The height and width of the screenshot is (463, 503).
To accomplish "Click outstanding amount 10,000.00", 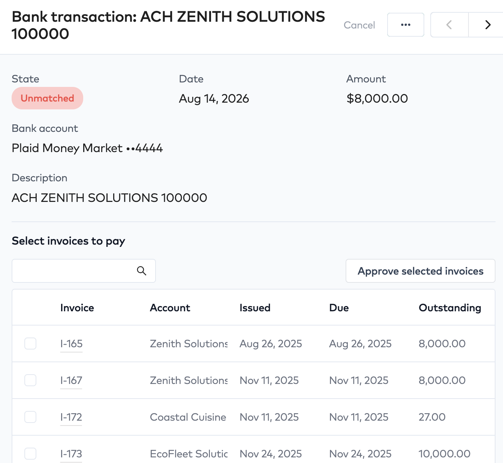I will (445, 454).
